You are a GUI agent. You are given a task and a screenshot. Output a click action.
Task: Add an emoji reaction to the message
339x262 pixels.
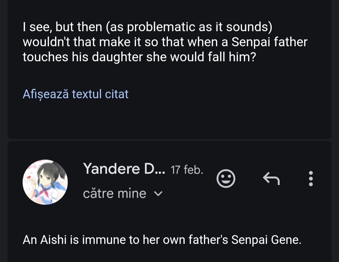pos(226,179)
